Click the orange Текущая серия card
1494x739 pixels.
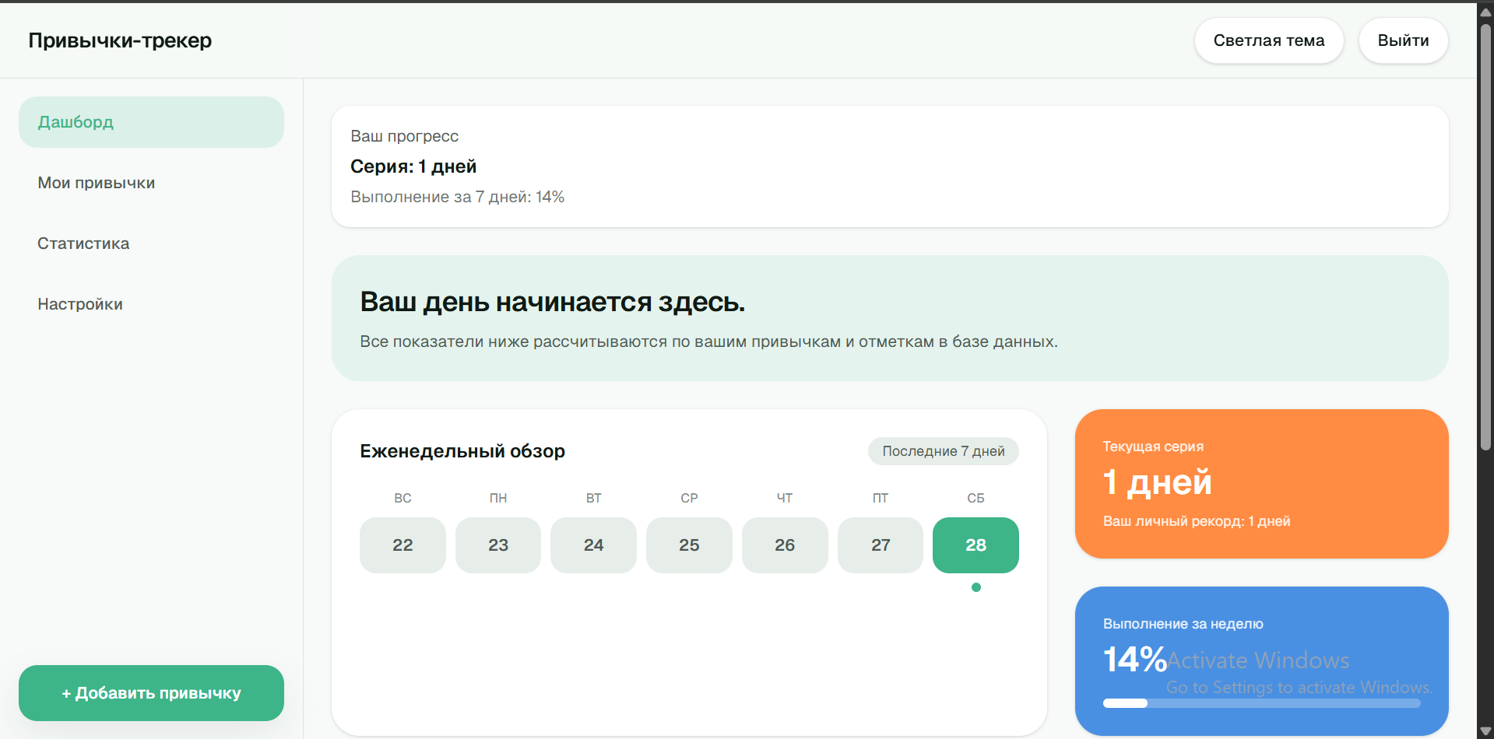coord(1261,483)
